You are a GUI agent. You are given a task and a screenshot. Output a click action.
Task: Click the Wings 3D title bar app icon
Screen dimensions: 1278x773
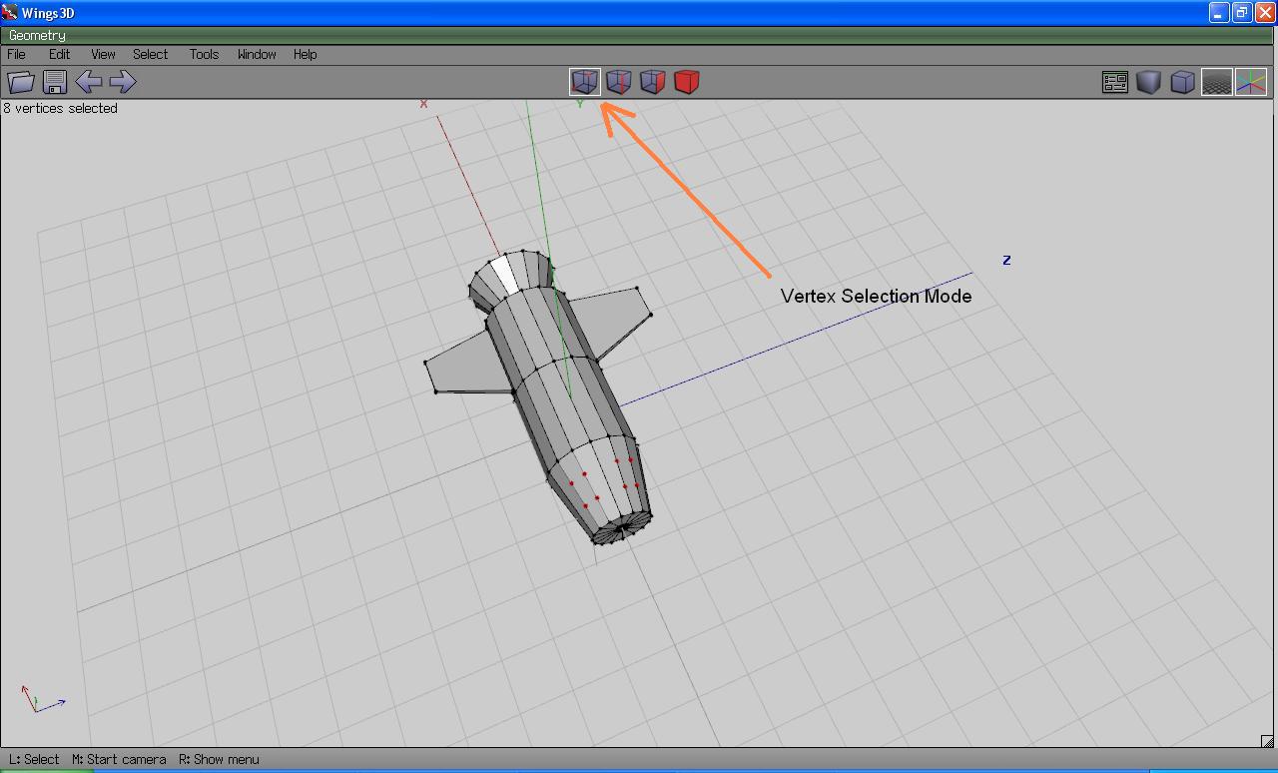(11, 13)
